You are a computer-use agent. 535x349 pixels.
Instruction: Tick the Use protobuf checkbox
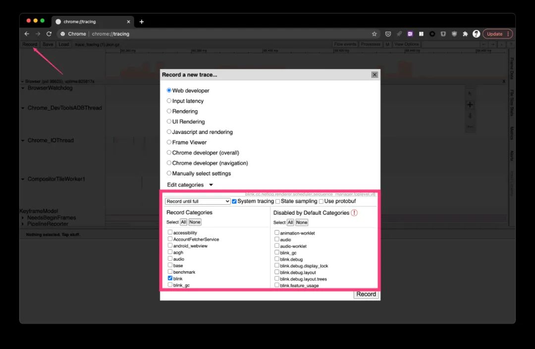tap(321, 201)
